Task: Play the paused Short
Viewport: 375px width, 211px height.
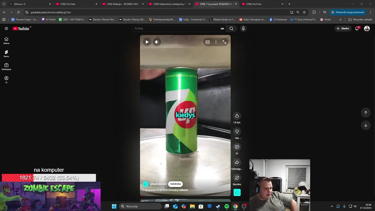Action: [147, 42]
